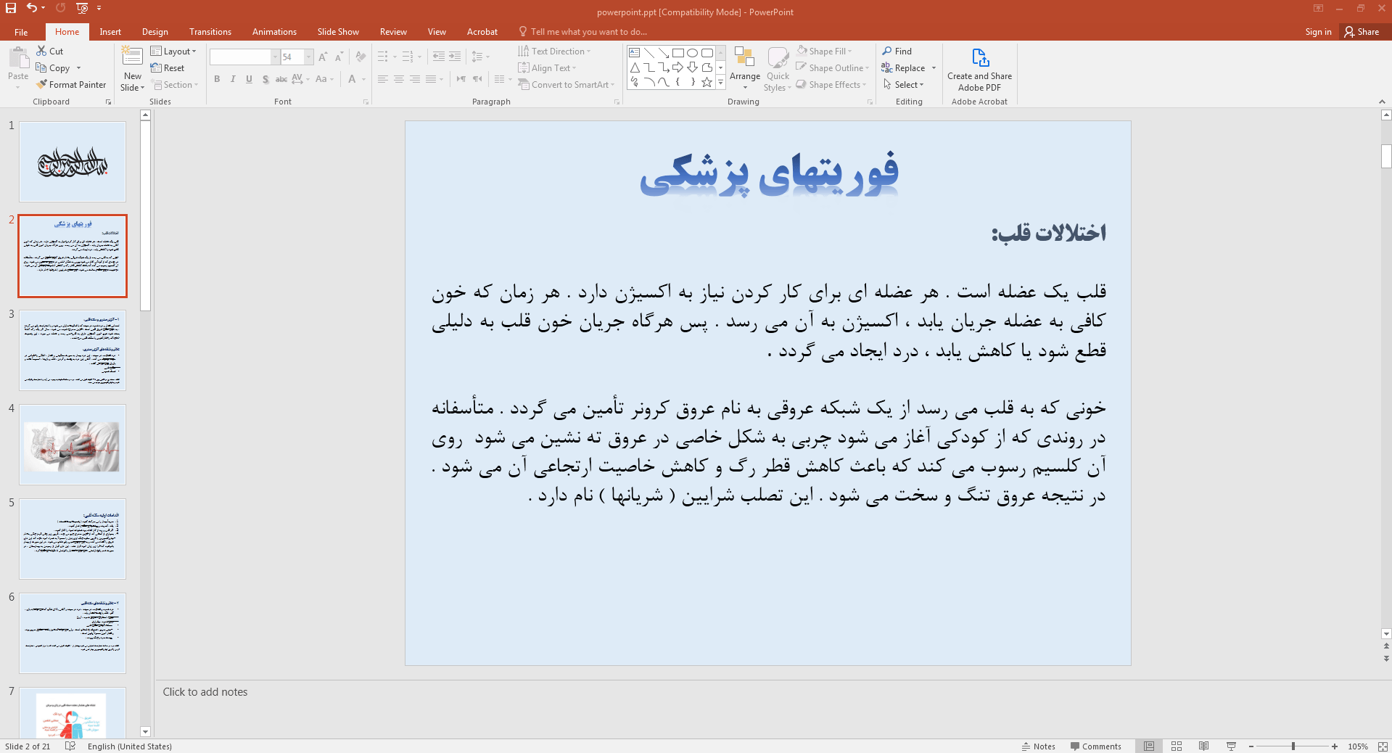This screenshot has width=1392, height=753.
Task: Toggle Comments pane in status bar
Action: (1095, 746)
